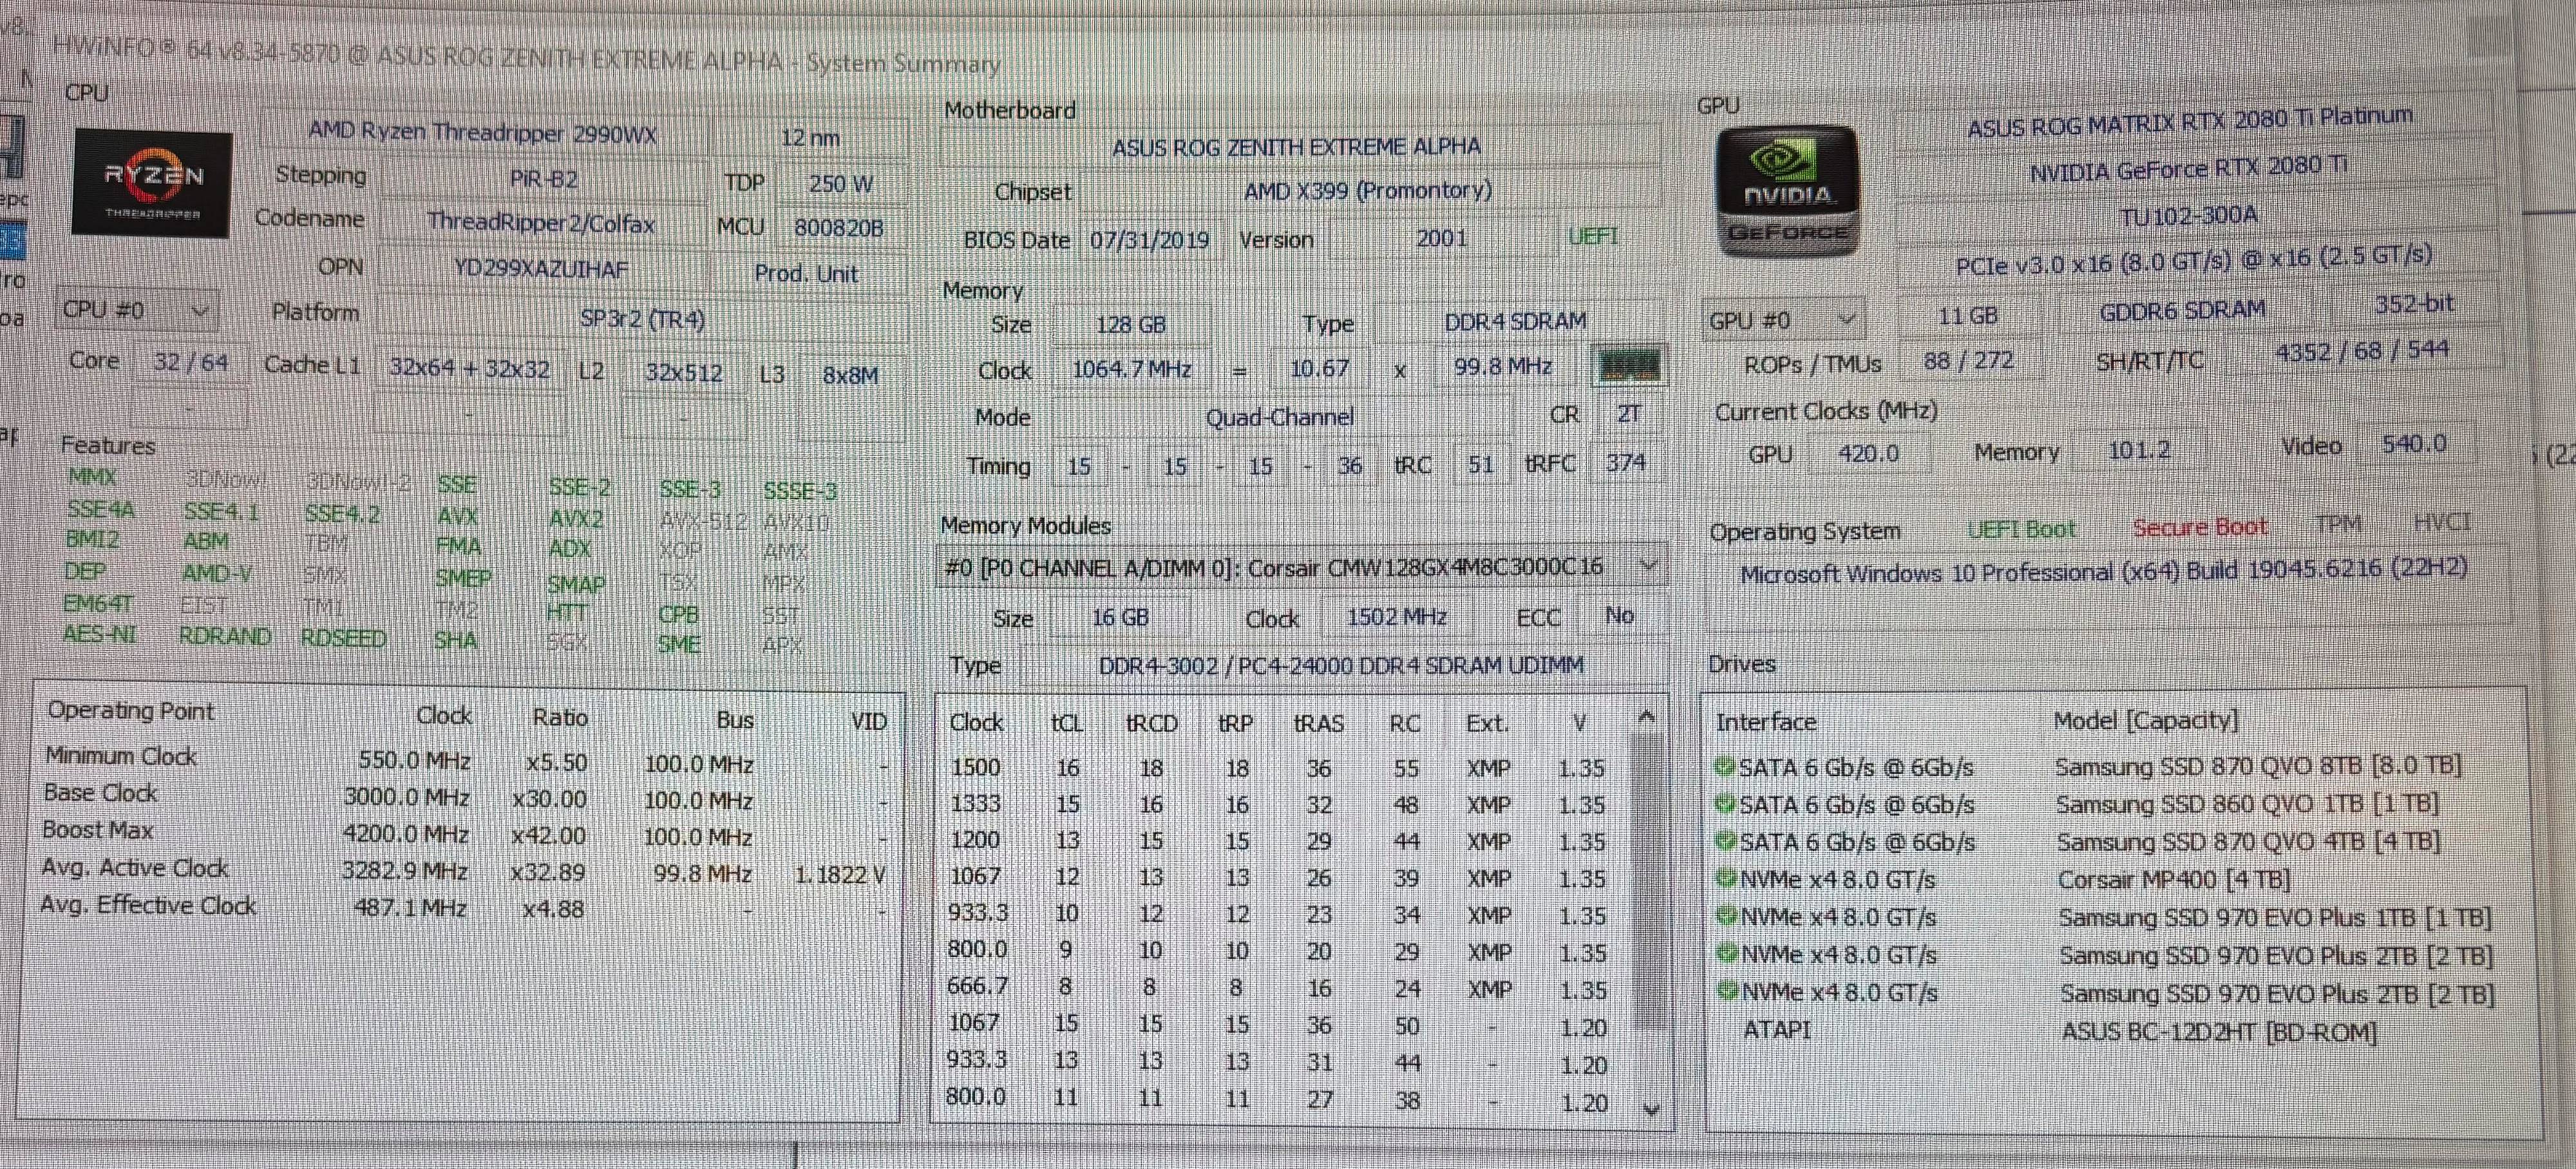Viewport: 2576px width, 1169px height.
Task: Click the Ryzen Threadripper CPU logo
Action: (x=151, y=184)
